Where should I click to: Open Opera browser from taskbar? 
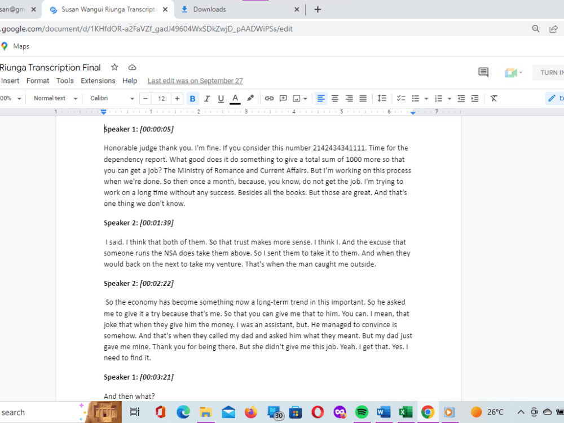[x=317, y=412]
